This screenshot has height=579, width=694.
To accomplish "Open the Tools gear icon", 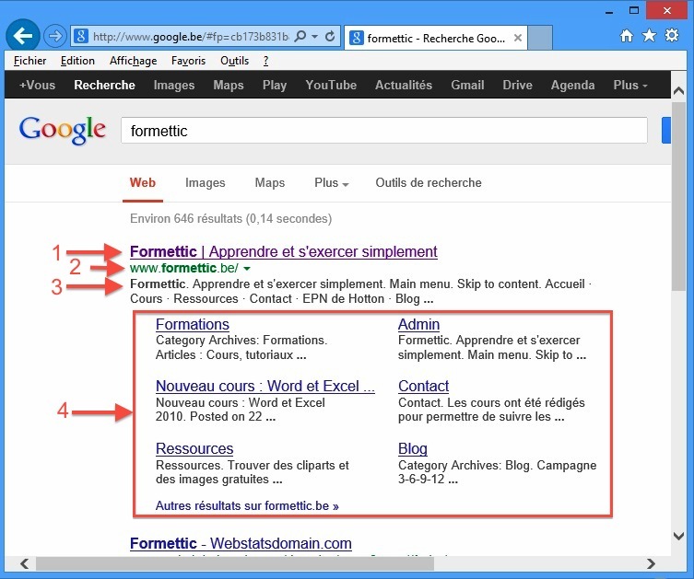I will (x=672, y=35).
